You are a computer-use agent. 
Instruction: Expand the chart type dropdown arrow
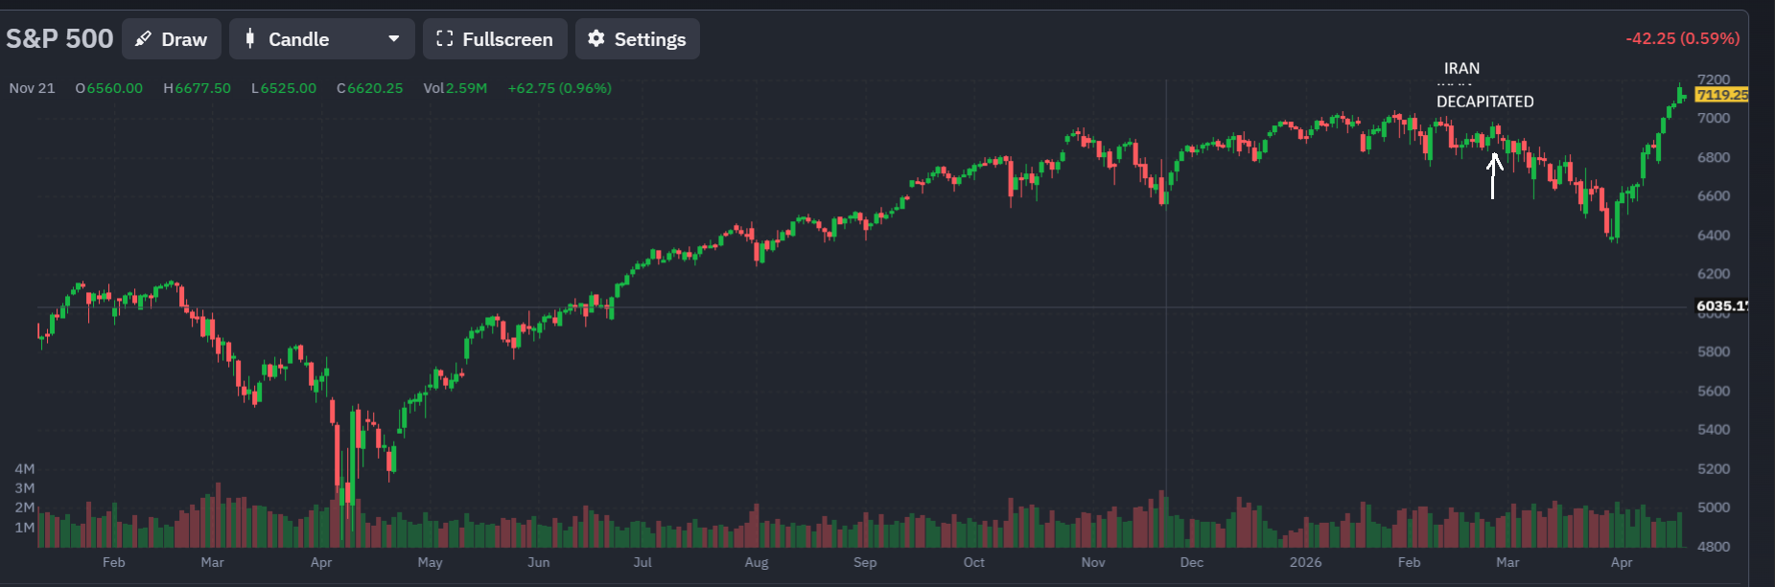coord(393,39)
